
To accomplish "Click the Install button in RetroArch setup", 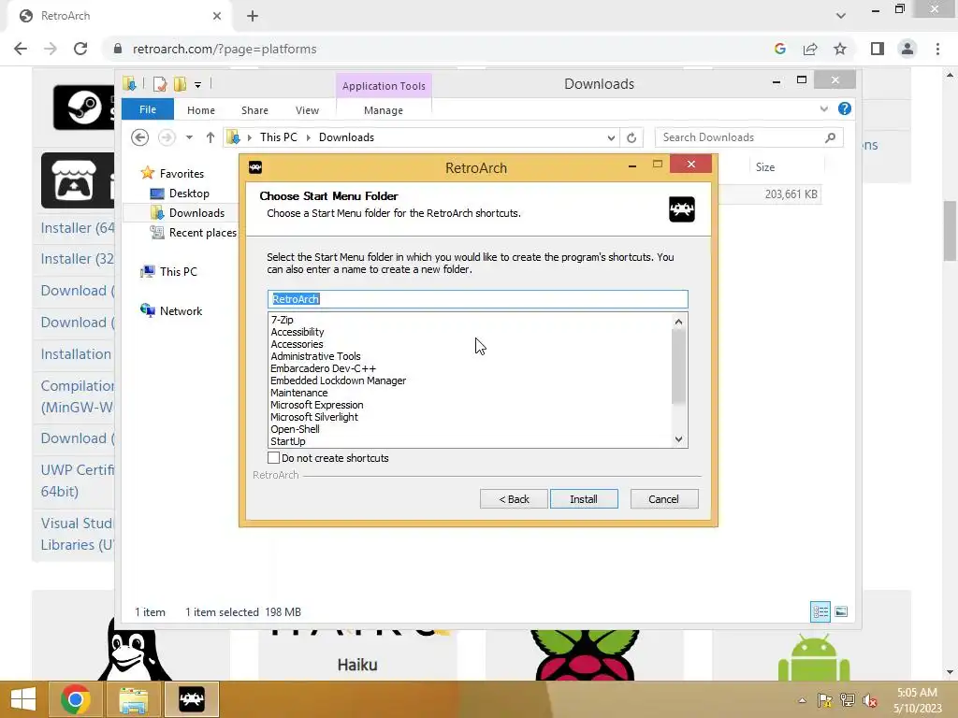I will [x=584, y=499].
